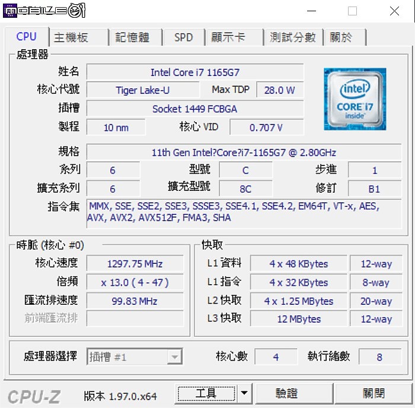Click the 10 nm process value
This screenshot has width=415, height=408.
[x=116, y=128]
